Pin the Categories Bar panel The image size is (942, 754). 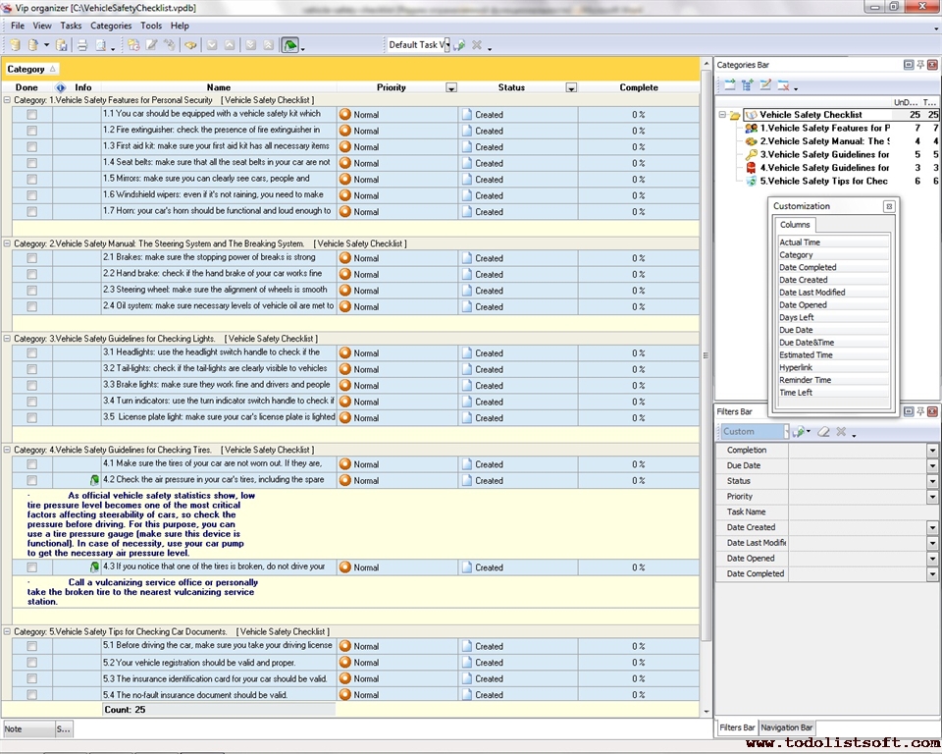tap(920, 65)
